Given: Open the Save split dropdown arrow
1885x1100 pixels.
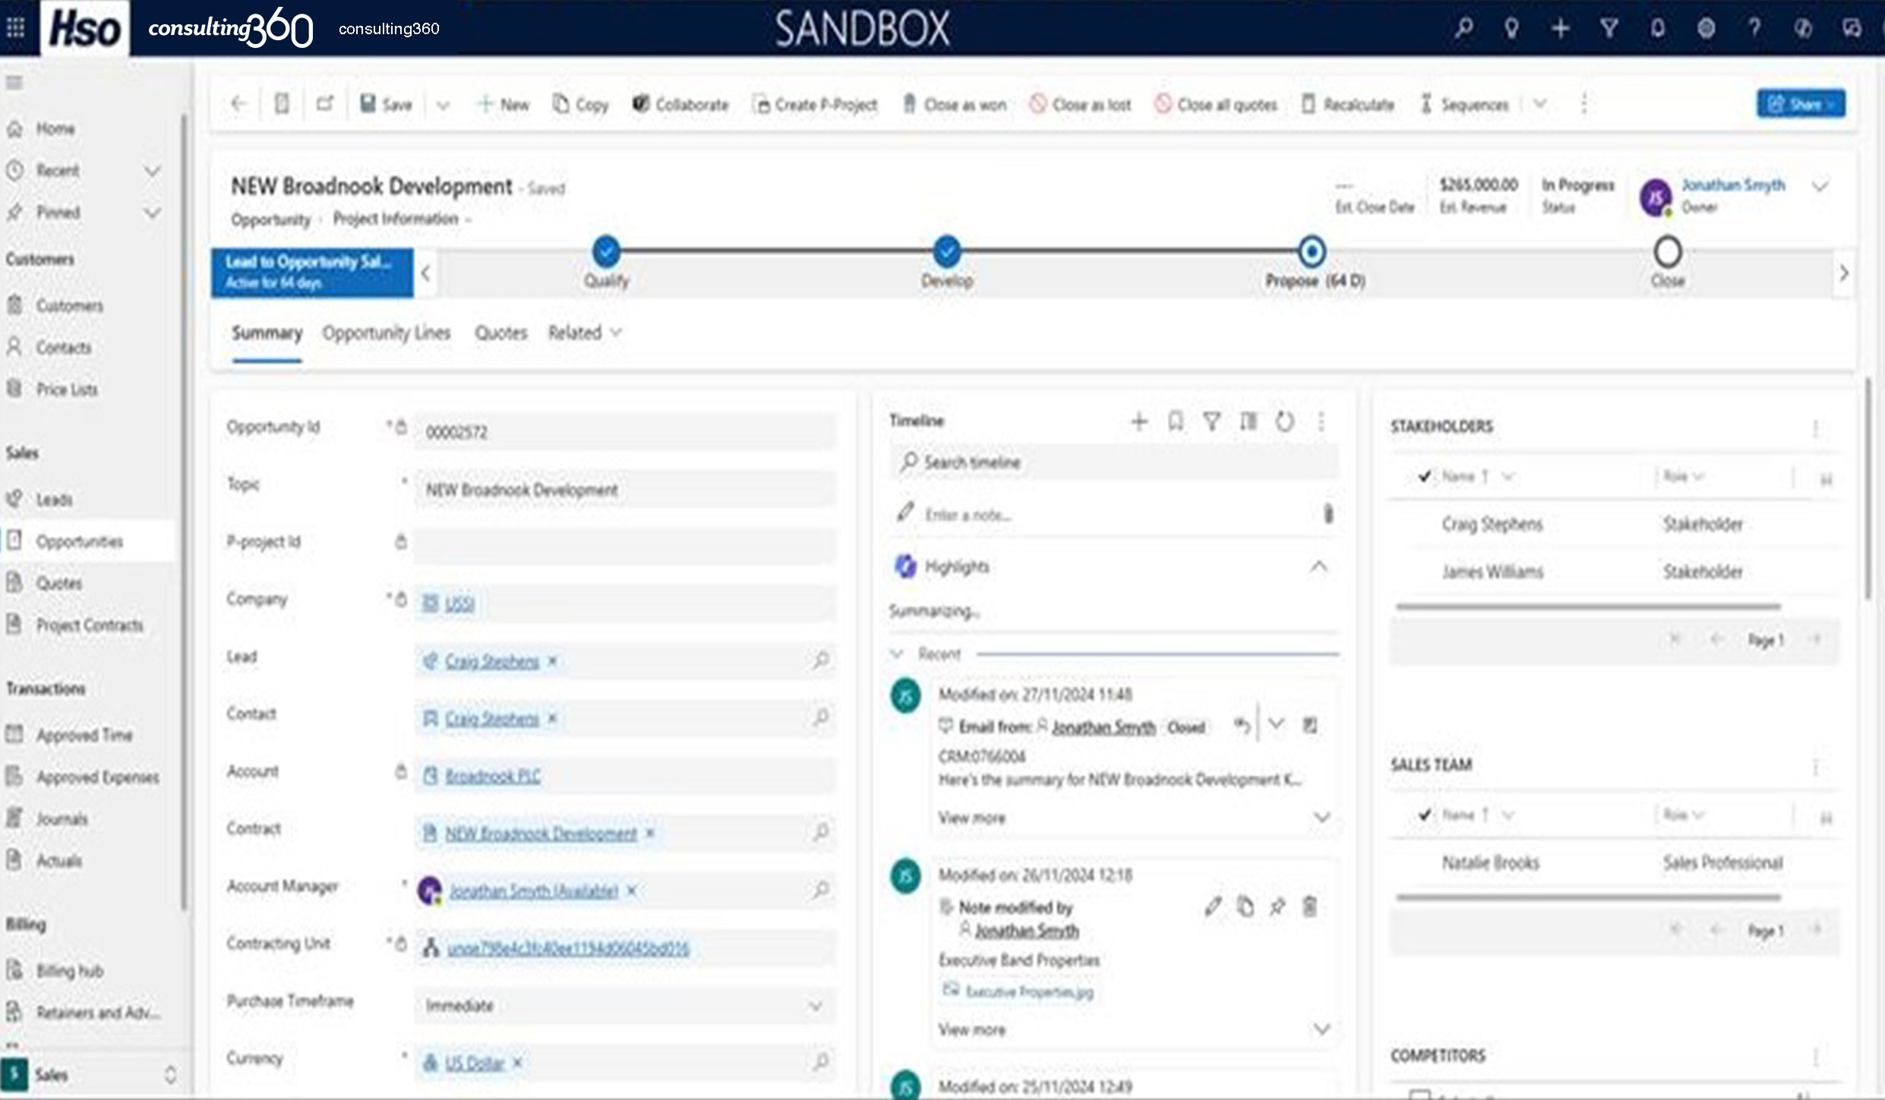Looking at the screenshot, I should tap(443, 105).
